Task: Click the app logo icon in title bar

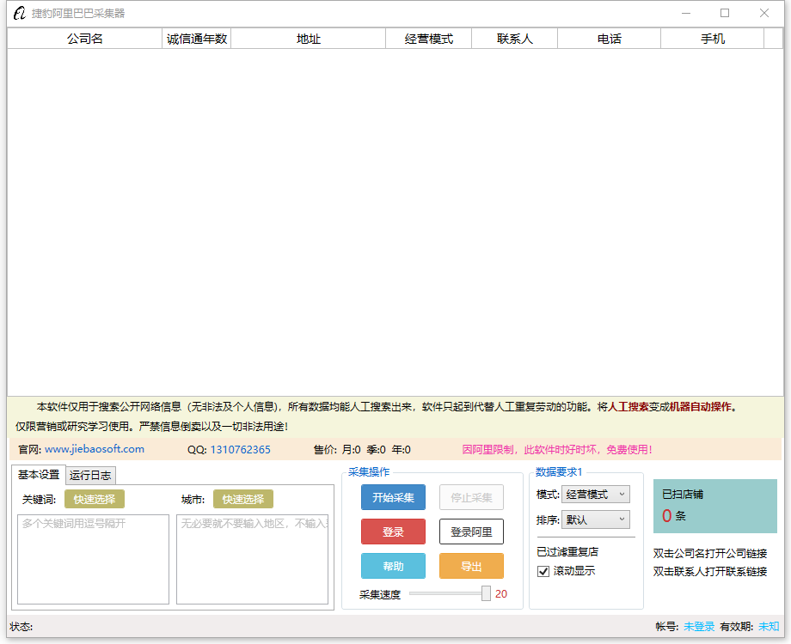Action: coord(19,13)
